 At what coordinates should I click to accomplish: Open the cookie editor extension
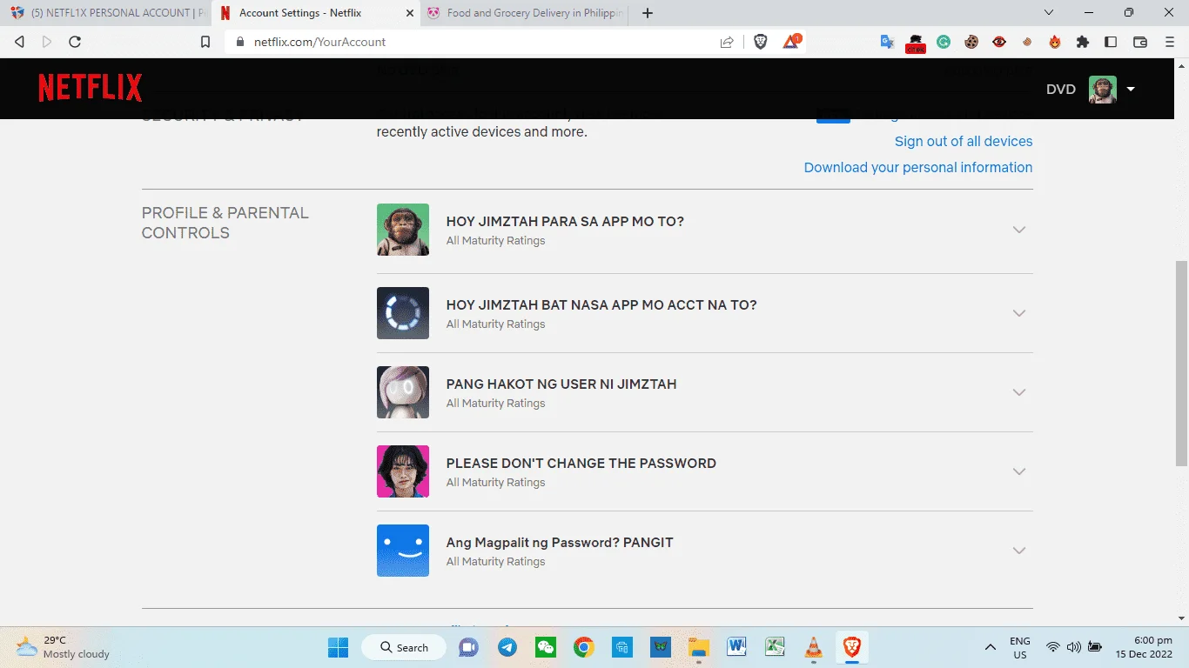(971, 42)
